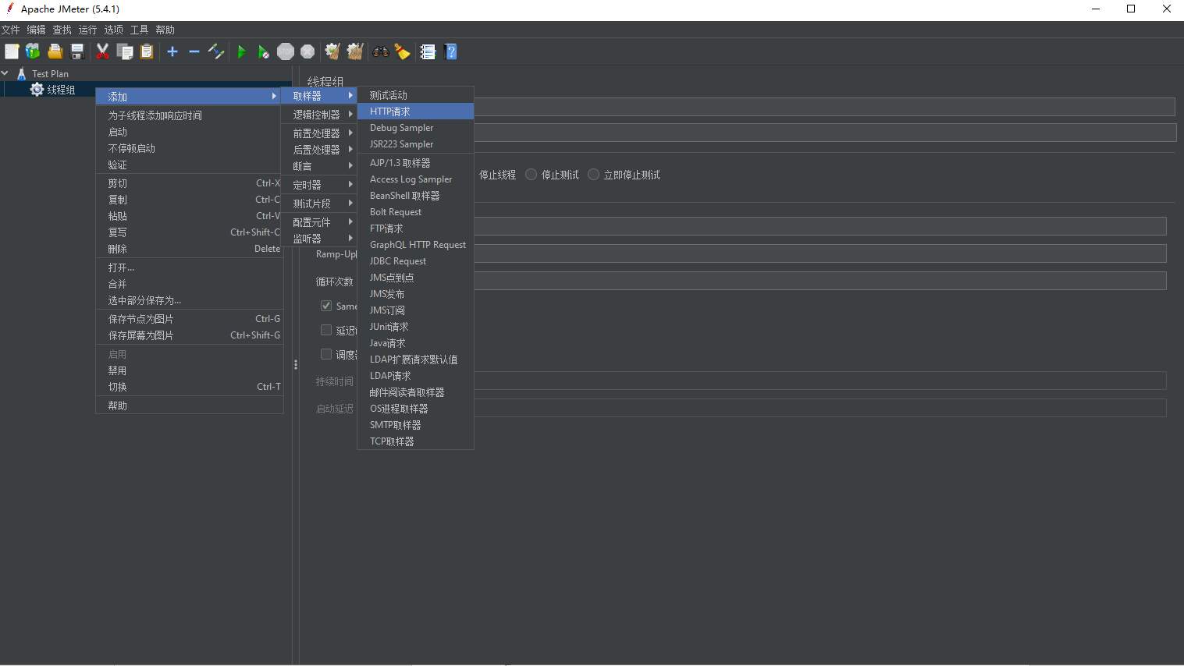Choose BeanShell 取样器 entry
The height and width of the screenshot is (666, 1184).
point(415,196)
